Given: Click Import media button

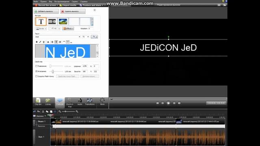Looking at the screenshot, I should click(68, 5).
